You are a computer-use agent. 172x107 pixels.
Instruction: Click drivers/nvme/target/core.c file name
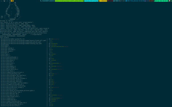point(10,97)
